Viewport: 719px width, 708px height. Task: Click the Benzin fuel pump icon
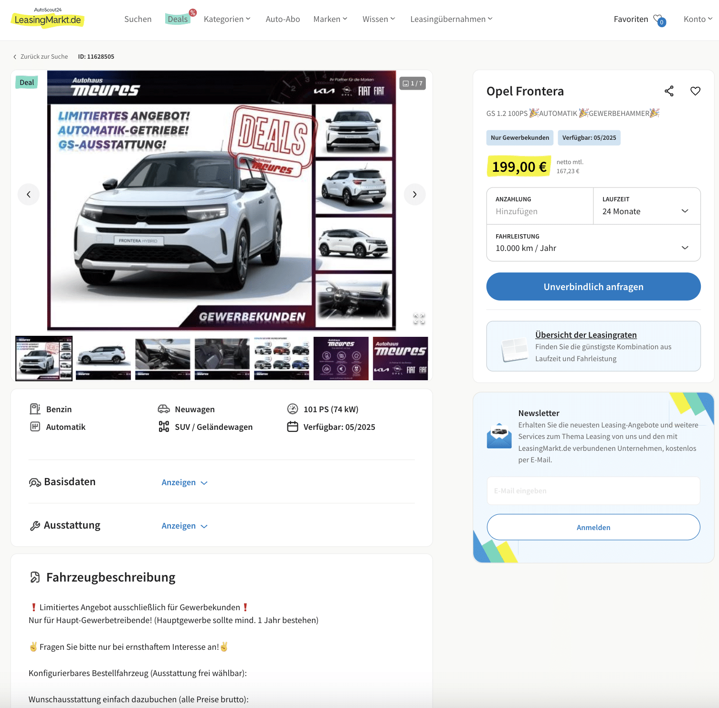coord(35,409)
